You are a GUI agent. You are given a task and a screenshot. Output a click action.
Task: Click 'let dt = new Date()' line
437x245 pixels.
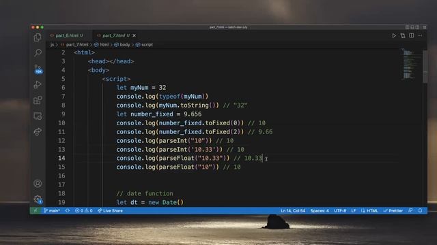coord(150,202)
